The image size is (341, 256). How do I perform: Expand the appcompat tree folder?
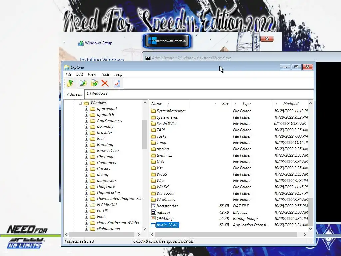pyautogui.click(x=86, y=109)
